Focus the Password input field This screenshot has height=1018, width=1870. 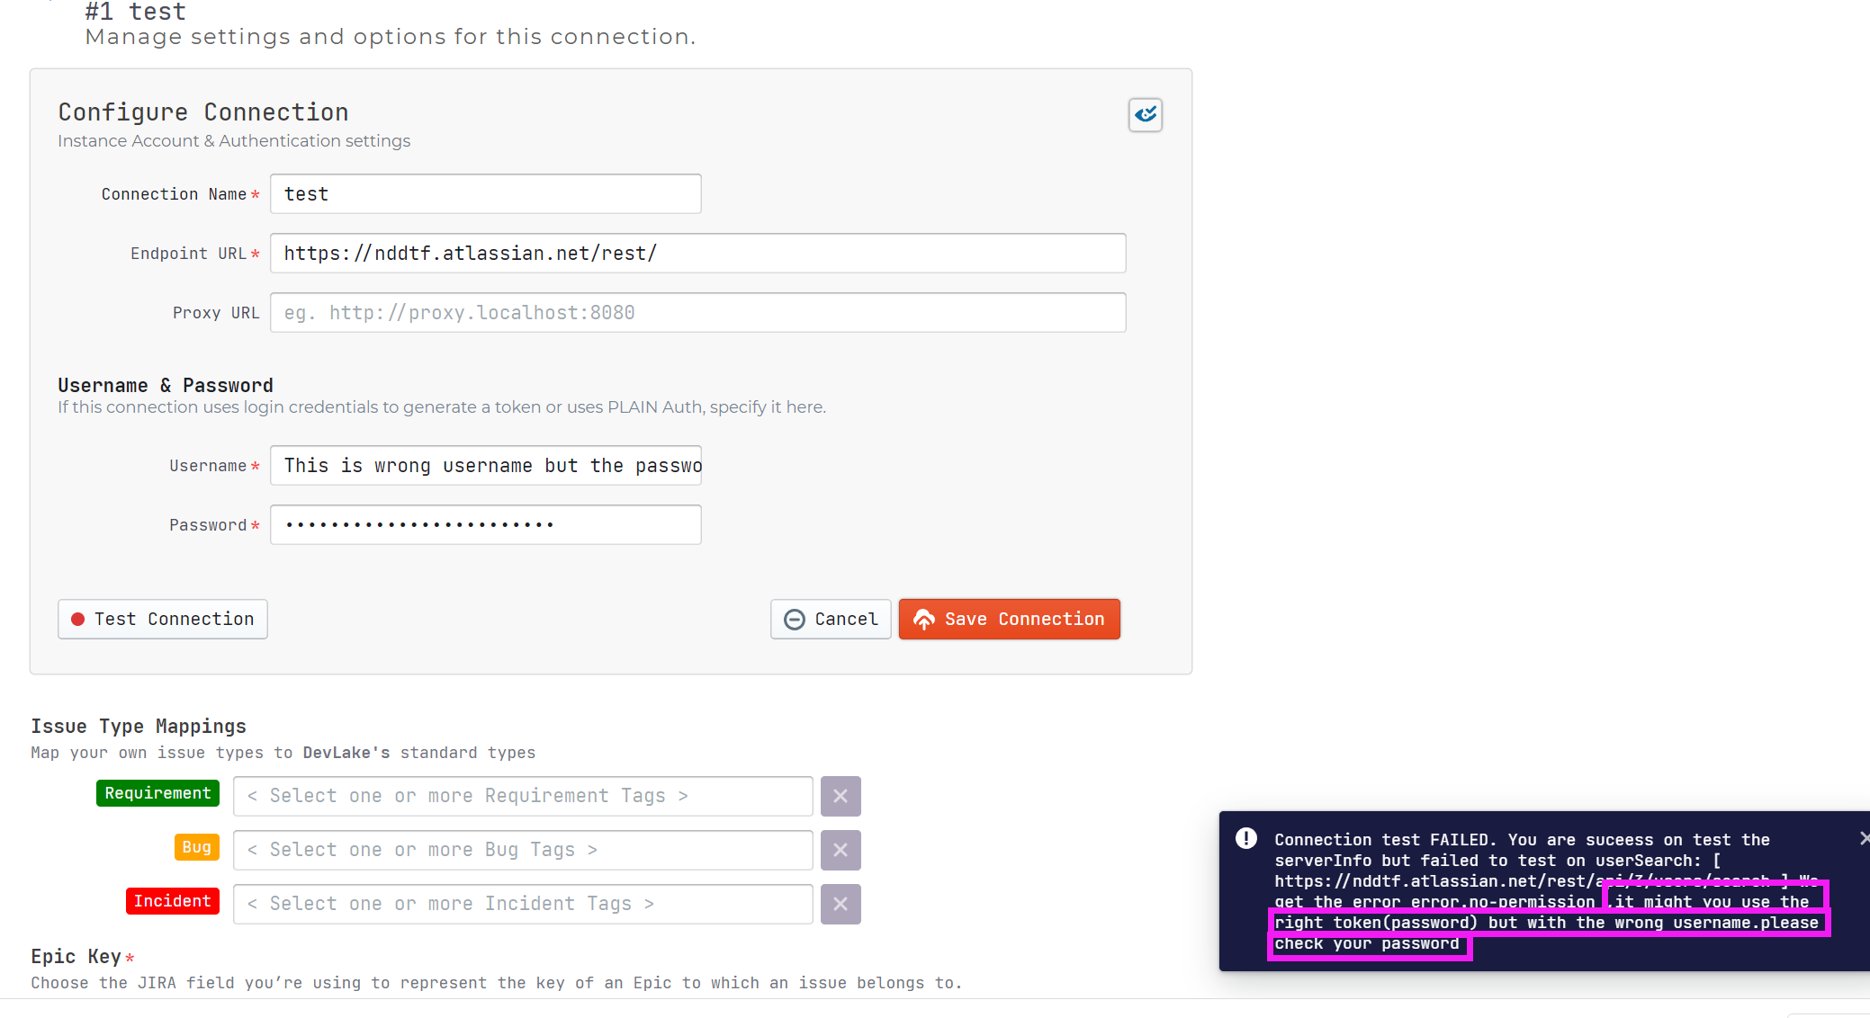coord(485,525)
